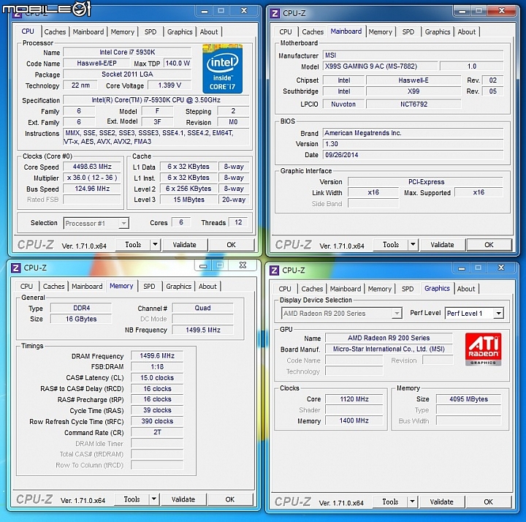Select Mainboard tab in the Graphics window

coord(346,289)
